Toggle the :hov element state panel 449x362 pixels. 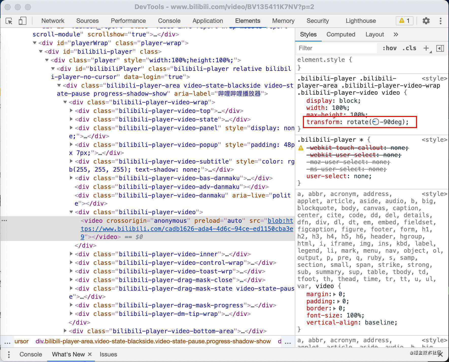389,48
